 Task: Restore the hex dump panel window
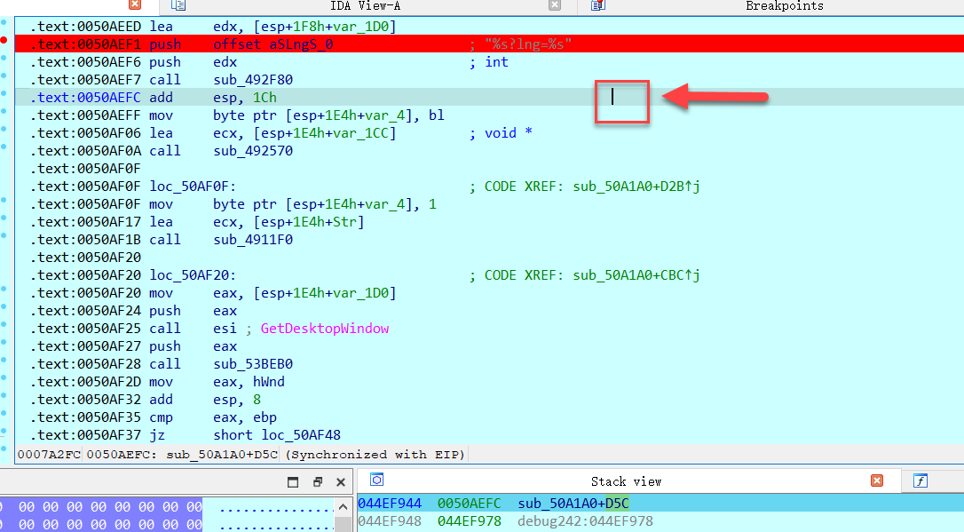317,482
